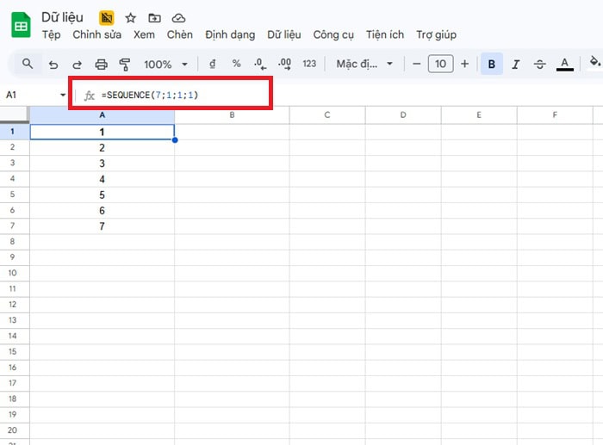Star the Dữ liệu document

coord(131,17)
